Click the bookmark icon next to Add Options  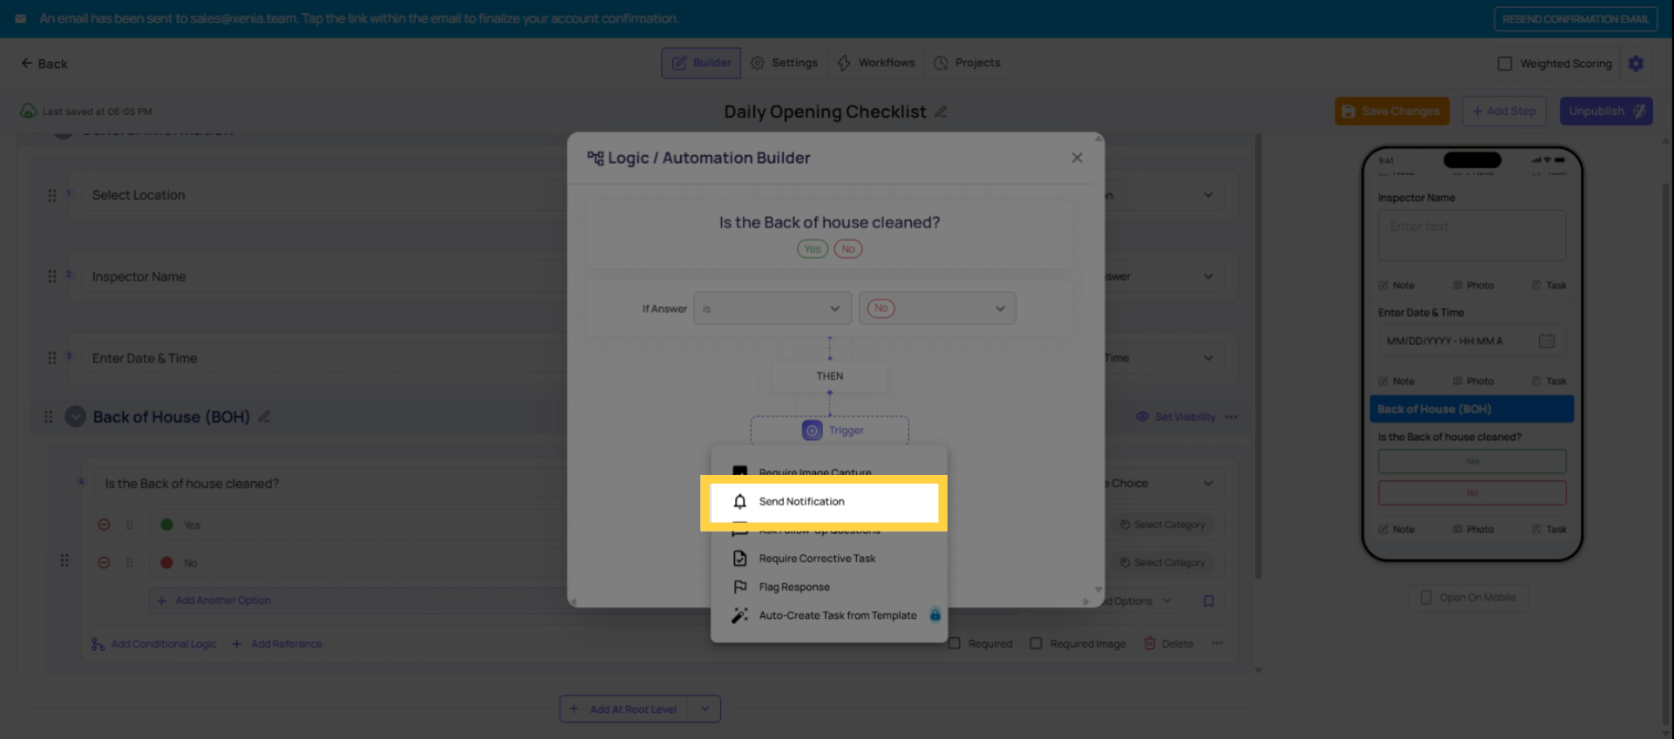click(x=1208, y=600)
